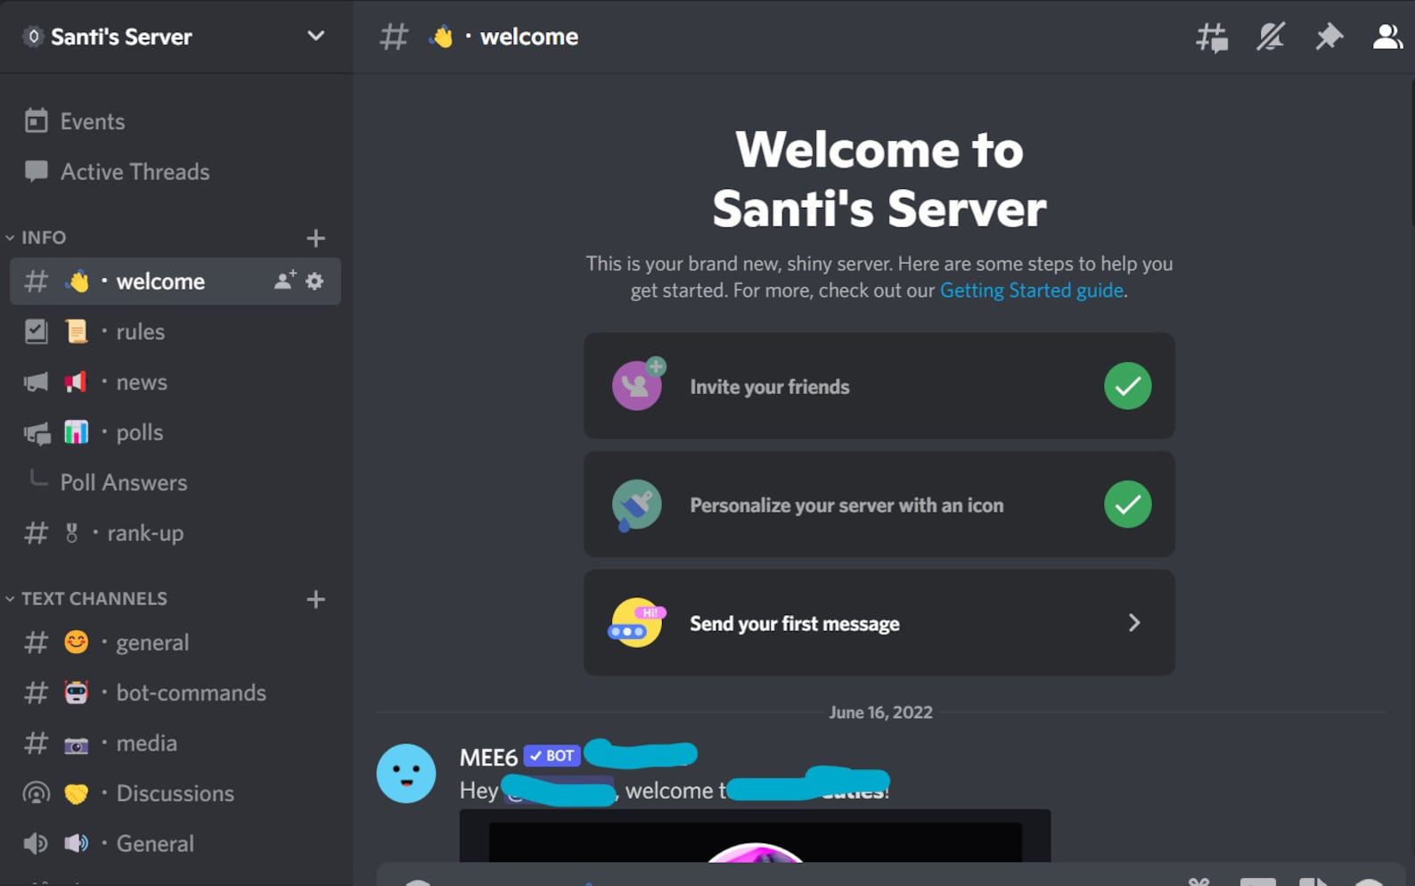The image size is (1415, 886).
Task: Open the news announcement channel
Action: point(176,381)
